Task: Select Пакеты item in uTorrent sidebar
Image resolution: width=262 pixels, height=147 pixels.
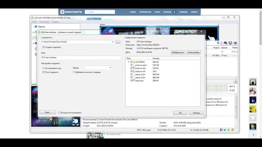Action: (x=41, y=27)
